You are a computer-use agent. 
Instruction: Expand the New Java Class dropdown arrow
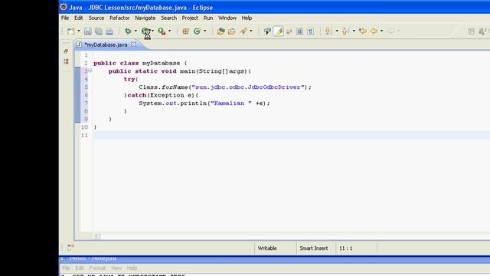pyautogui.click(x=204, y=31)
